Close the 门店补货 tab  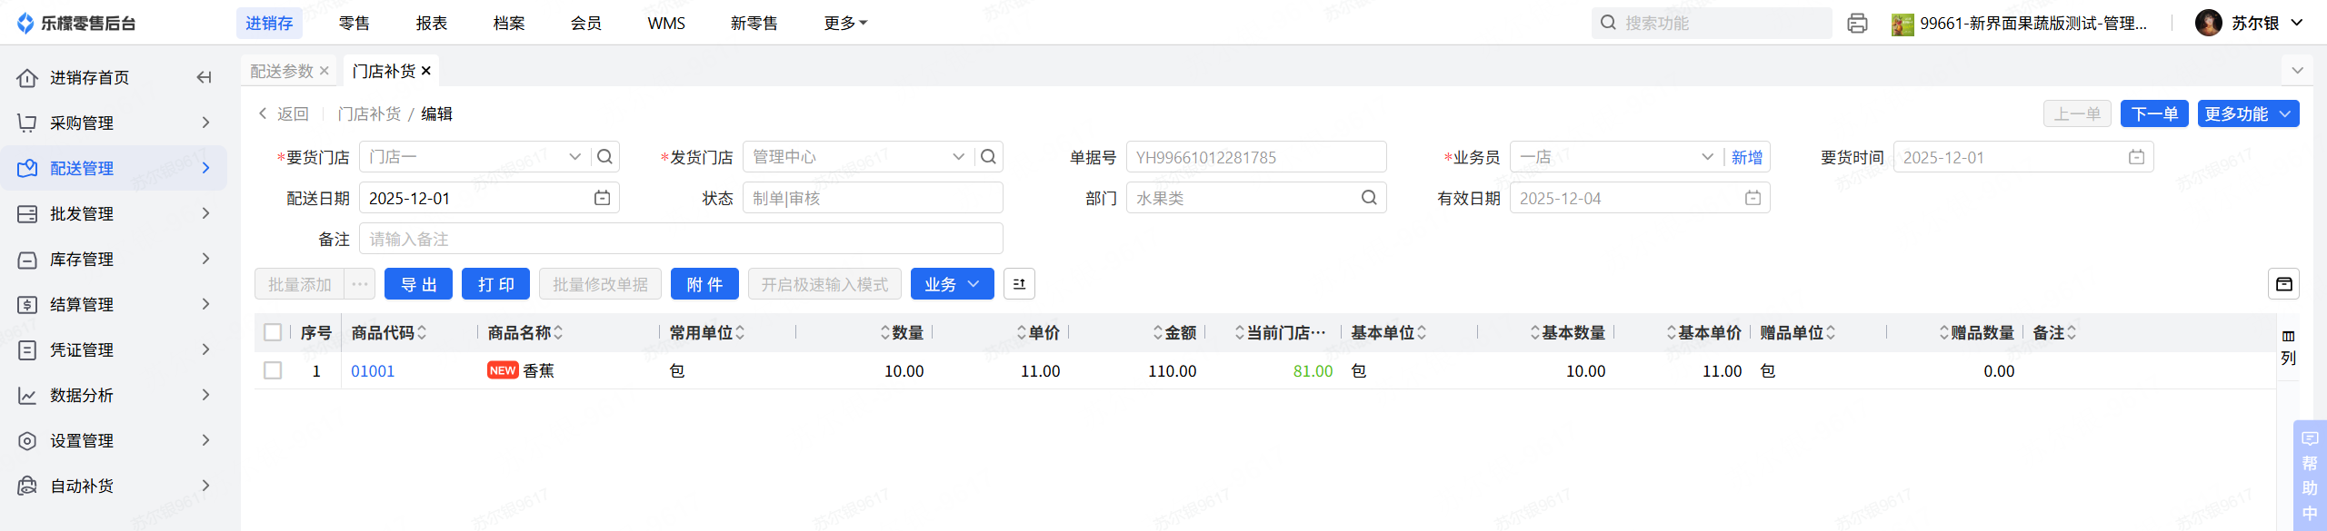(425, 71)
